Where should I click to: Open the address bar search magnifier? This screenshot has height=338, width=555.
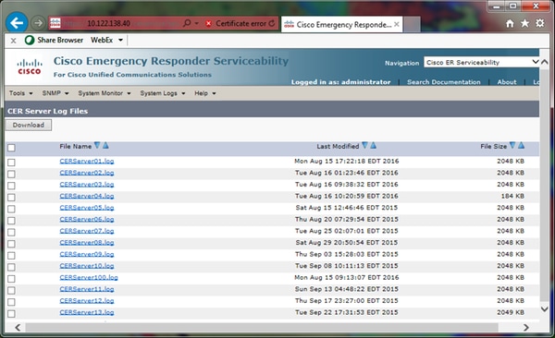pos(187,23)
